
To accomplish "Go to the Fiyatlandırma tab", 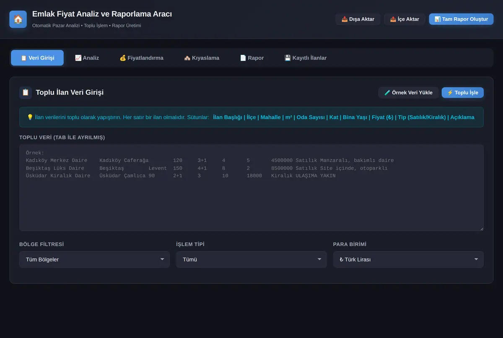I will [x=141, y=58].
